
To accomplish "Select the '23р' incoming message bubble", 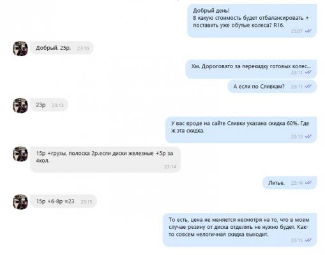I will (x=49, y=105).
